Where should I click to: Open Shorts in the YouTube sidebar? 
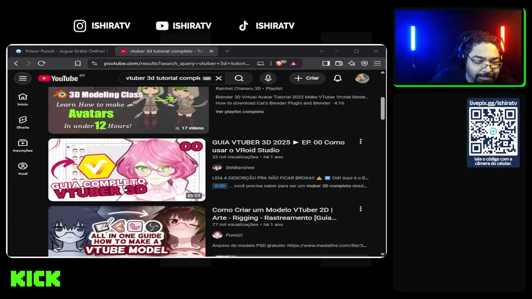[23, 122]
